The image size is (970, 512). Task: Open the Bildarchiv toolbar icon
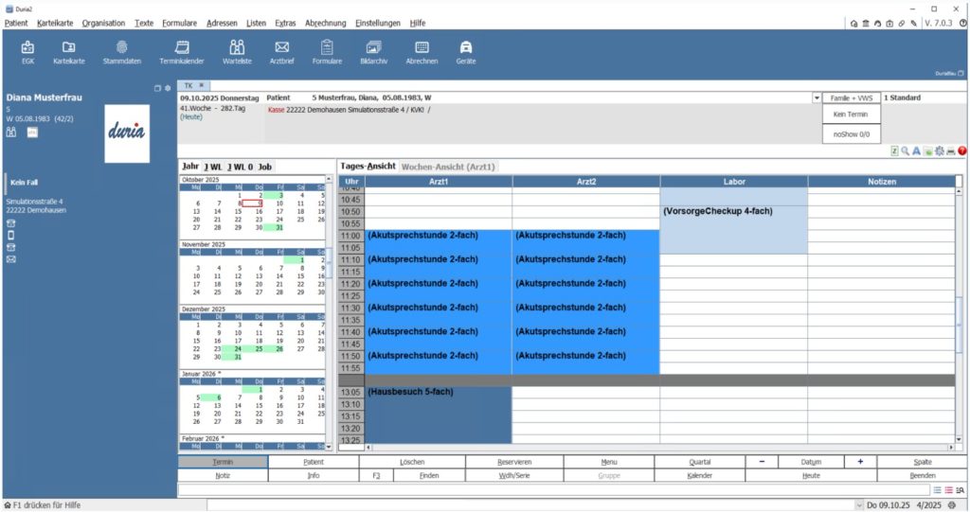(373, 52)
